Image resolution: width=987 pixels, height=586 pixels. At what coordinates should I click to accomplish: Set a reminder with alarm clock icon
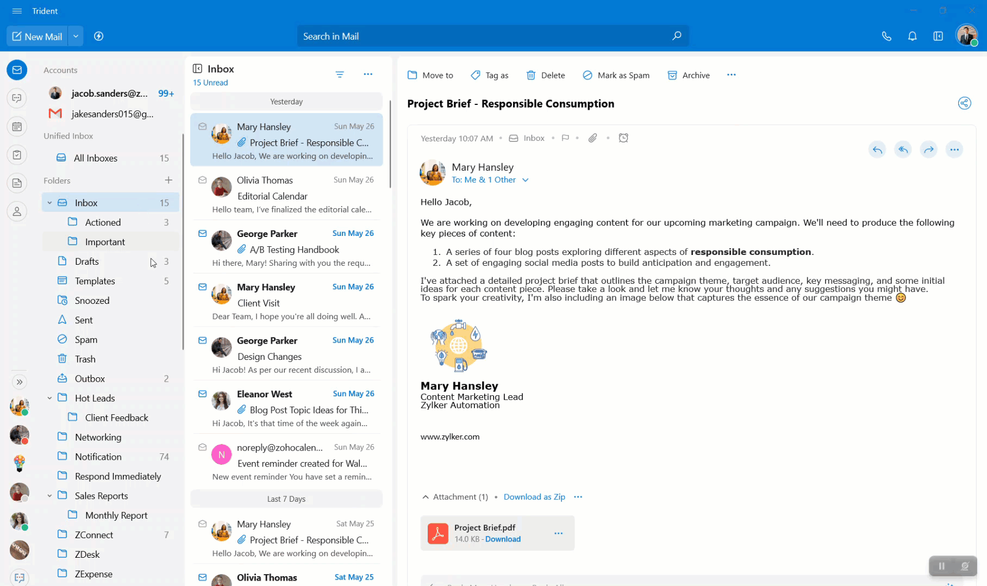pyautogui.click(x=623, y=138)
